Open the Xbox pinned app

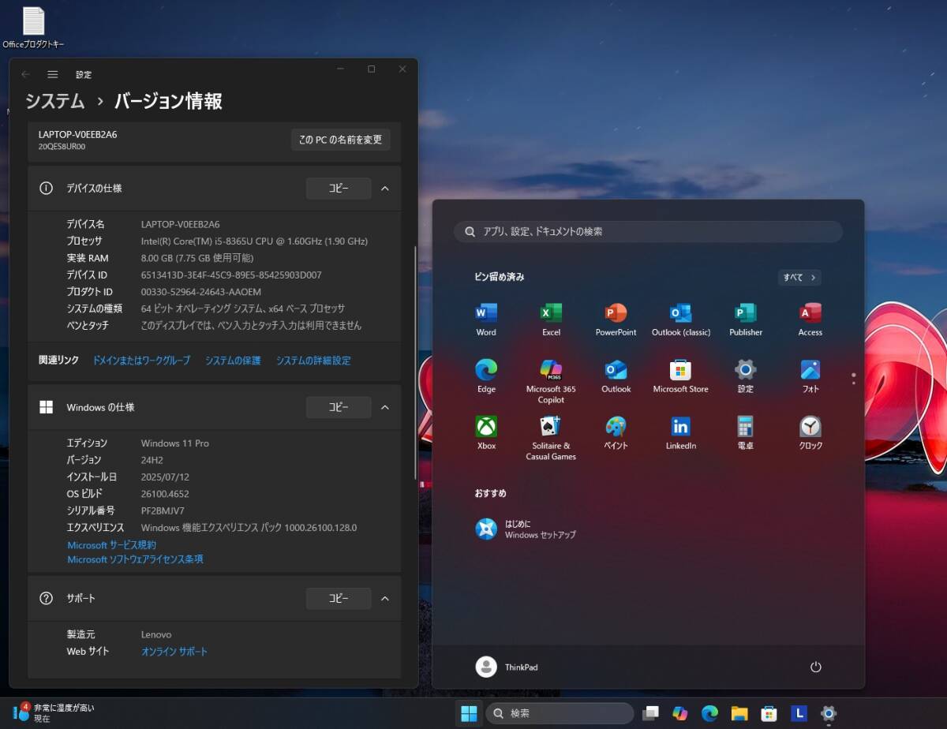coord(486,433)
